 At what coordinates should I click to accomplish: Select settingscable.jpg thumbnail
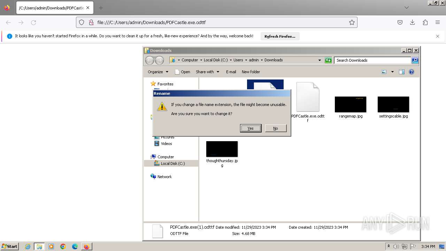click(x=393, y=105)
